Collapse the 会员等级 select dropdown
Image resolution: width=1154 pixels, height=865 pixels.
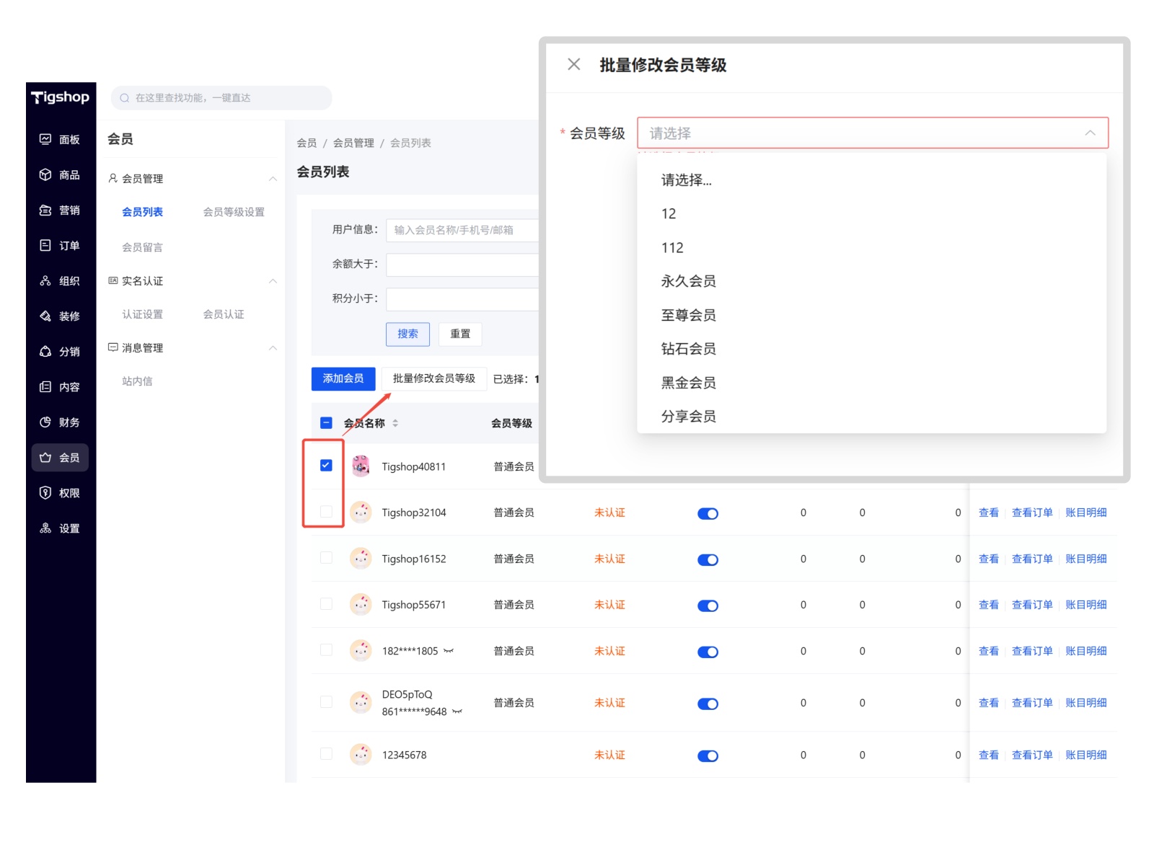pyautogui.click(x=1090, y=133)
